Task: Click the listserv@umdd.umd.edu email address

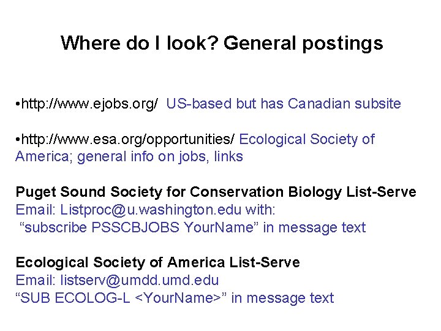Action: pos(140,280)
